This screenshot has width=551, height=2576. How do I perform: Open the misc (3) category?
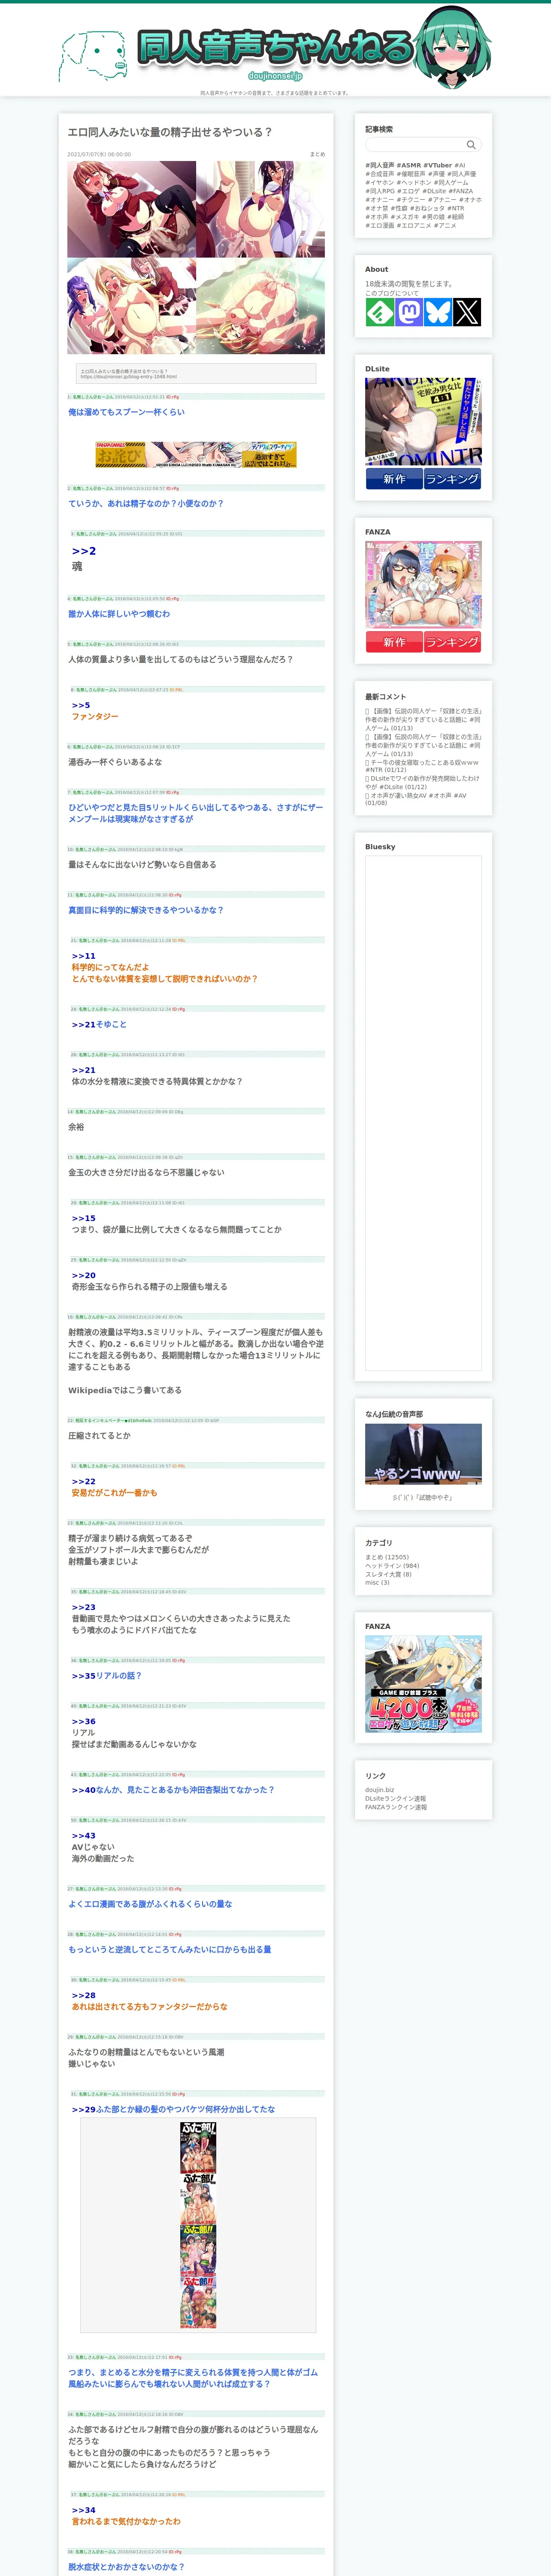pyautogui.click(x=377, y=1583)
